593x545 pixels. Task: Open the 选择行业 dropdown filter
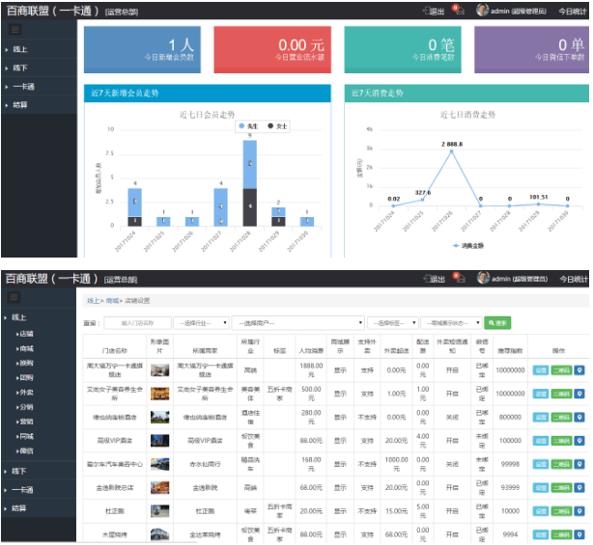(x=202, y=323)
